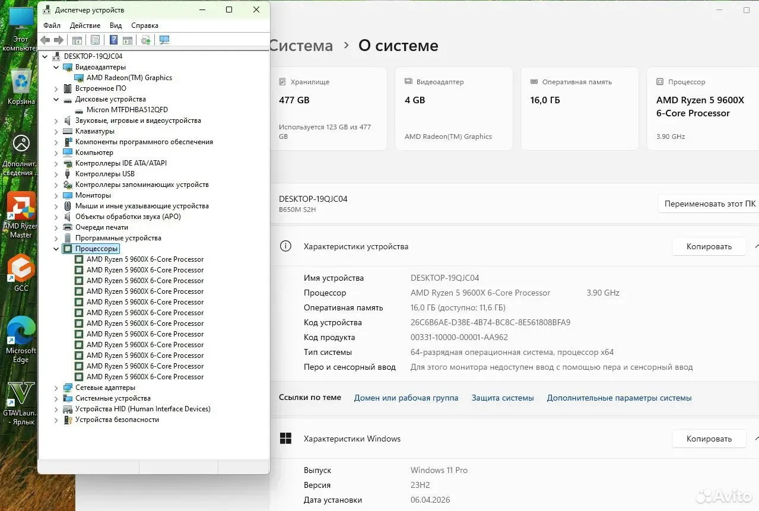Collapse the Процессоры category
The height and width of the screenshot is (511, 759).
56,249
